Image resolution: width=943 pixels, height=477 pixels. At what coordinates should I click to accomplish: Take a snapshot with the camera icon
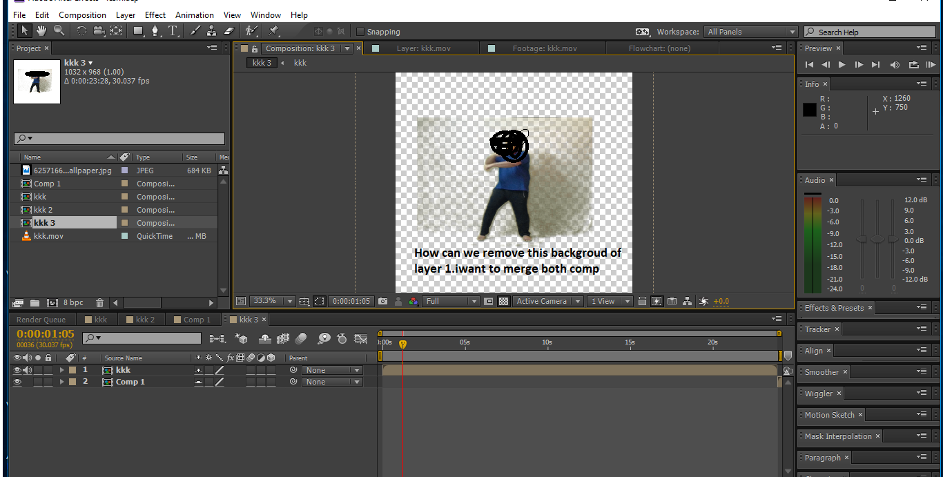pyautogui.click(x=383, y=302)
